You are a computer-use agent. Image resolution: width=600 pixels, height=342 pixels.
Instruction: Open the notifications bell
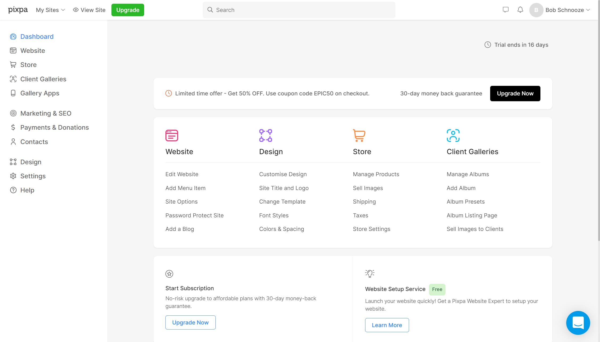(520, 10)
